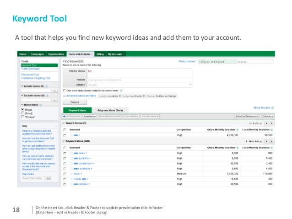Go to next page of Keyword ideas
The image size is (292, 219).
273,141
